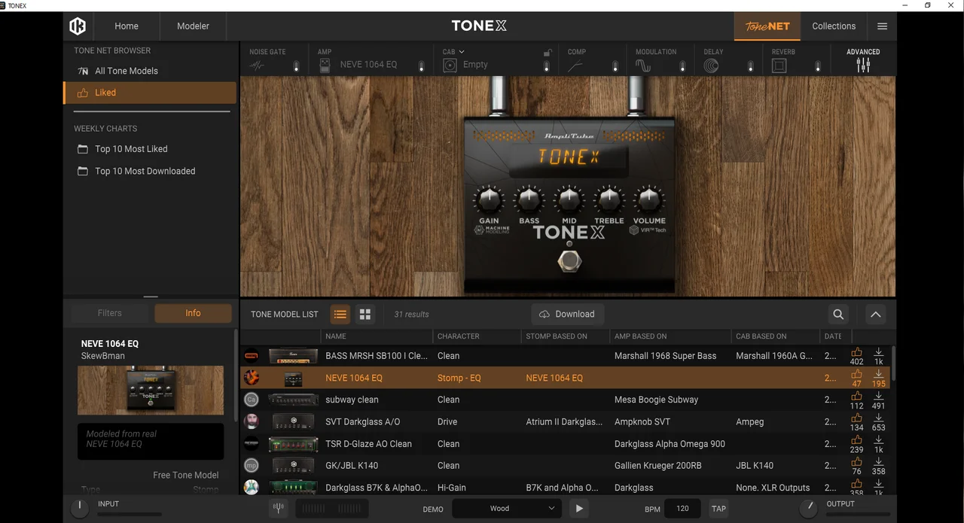Collapse the tone model list panel
This screenshot has width=964, height=523.
point(875,315)
